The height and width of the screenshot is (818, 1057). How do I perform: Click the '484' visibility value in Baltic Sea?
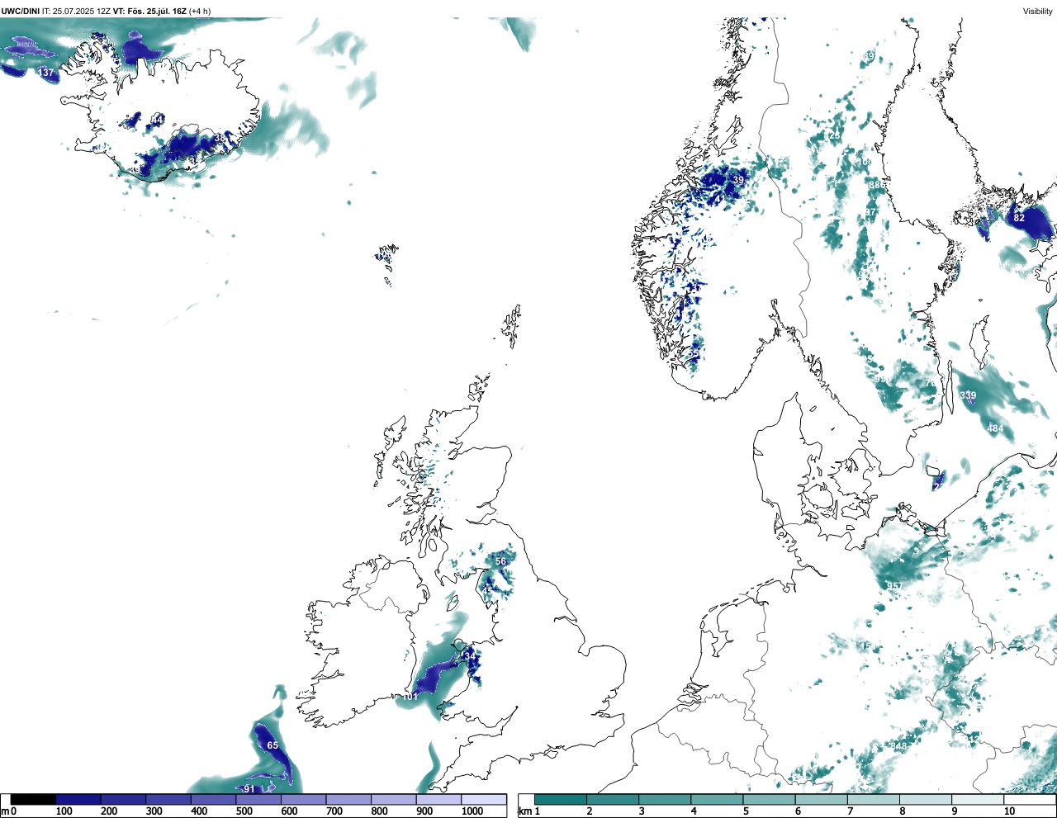(995, 428)
